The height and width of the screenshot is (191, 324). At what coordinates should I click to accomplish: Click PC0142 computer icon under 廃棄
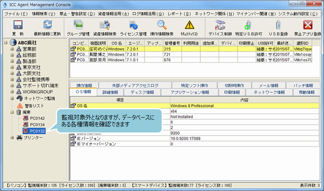[25, 118]
